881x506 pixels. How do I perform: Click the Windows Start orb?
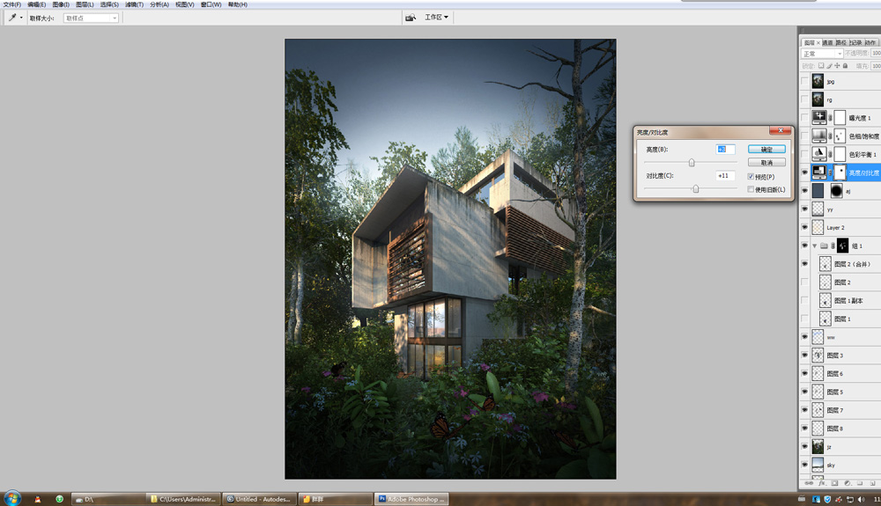tap(12, 498)
